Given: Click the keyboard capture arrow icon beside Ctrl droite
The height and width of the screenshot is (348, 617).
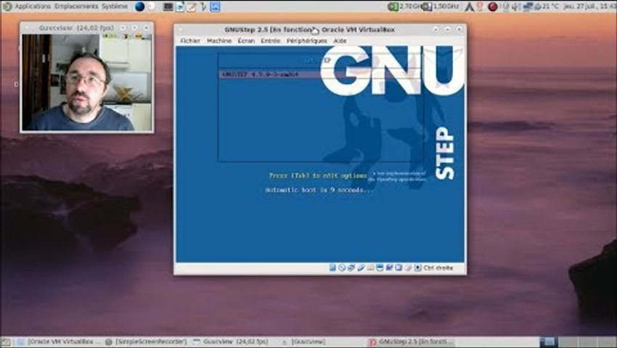Looking at the screenshot, I should (x=418, y=268).
